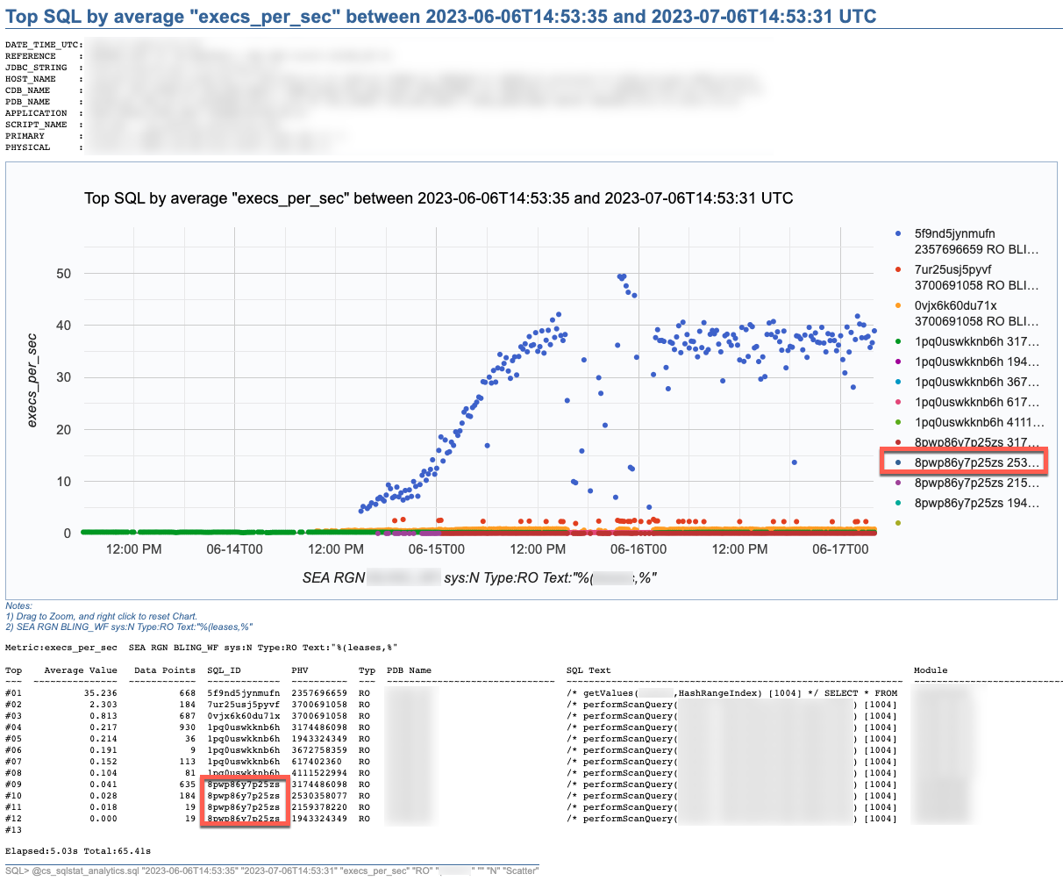Toggle the 1pq0uswkknb6h 194… legend label
The image size is (1063, 881).
pyautogui.click(x=976, y=362)
